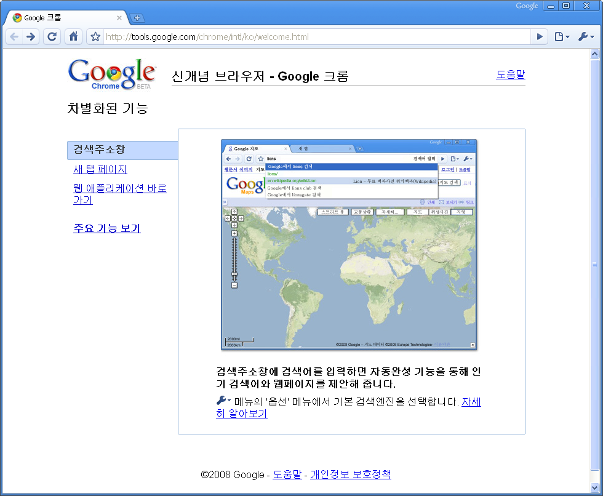
Task: Minimize the Chrome window
Action: (x=551, y=6)
